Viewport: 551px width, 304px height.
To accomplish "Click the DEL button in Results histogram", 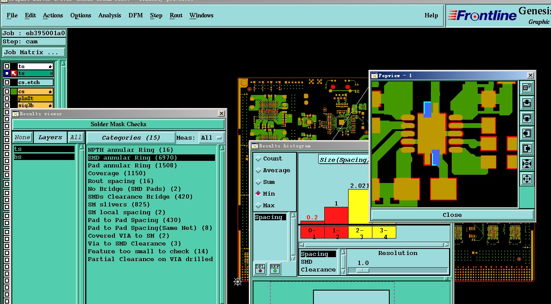I will pos(260,268).
